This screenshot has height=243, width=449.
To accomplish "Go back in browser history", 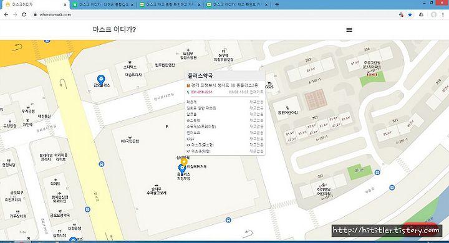I will point(6,14).
